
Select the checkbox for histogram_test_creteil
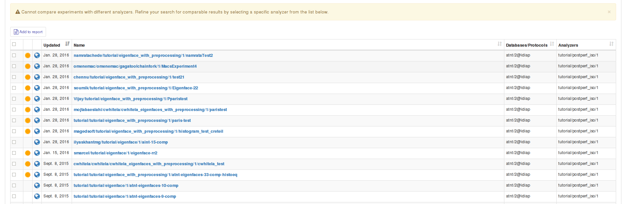click(x=14, y=131)
